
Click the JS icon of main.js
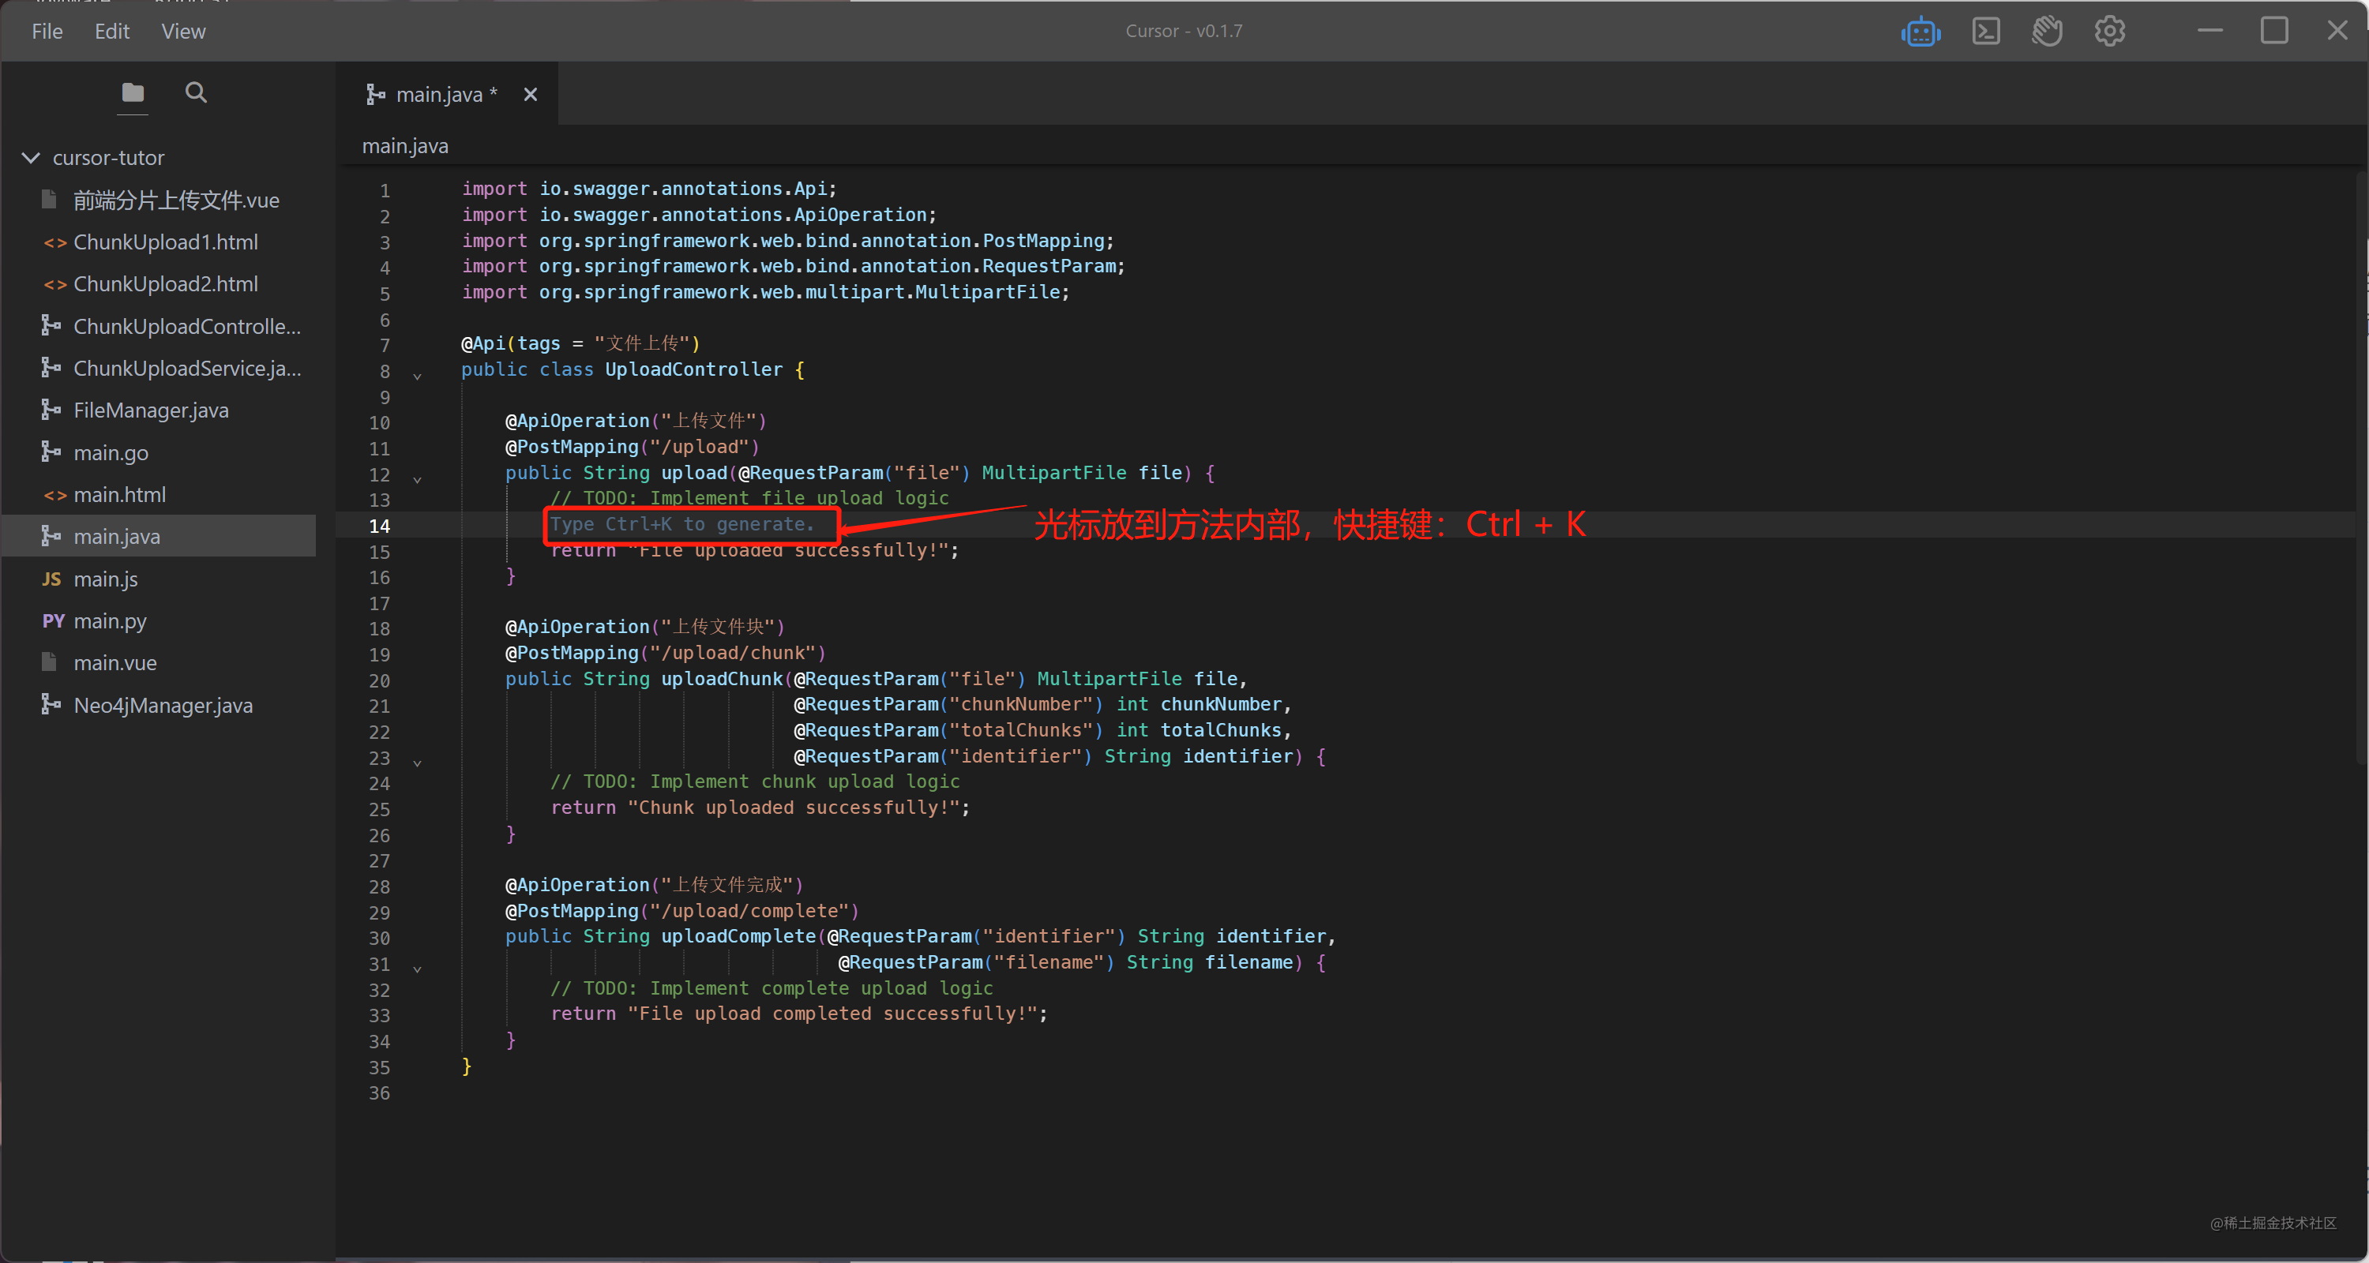click(x=51, y=579)
